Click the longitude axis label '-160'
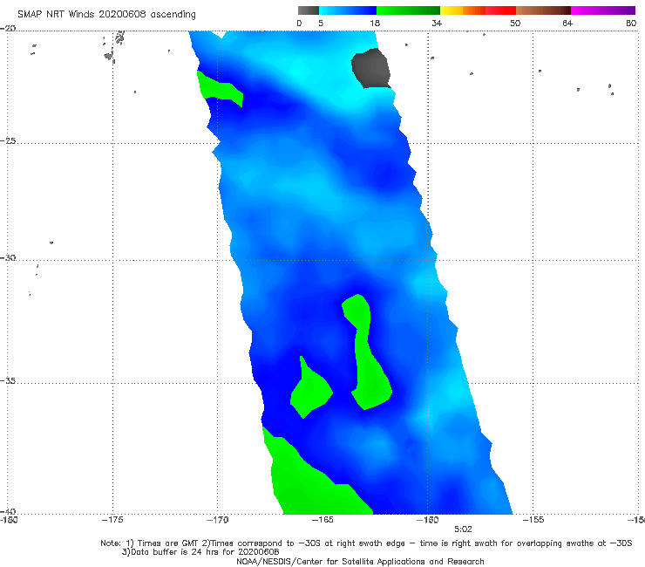This screenshot has height=567, width=645. [x=427, y=520]
